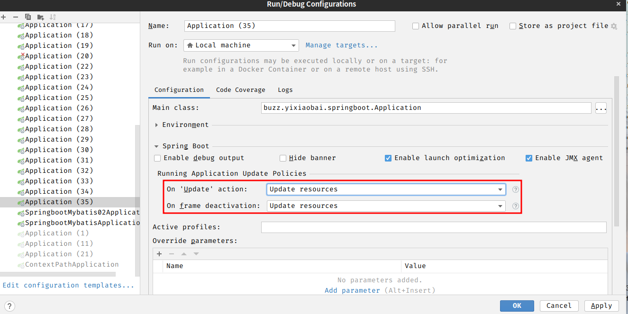Switch to the Code Coverage tab
The height and width of the screenshot is (314, 628).
(x=240, y=90)
